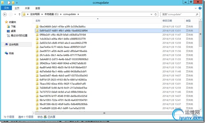Sort by 类型 column header

click(x=188, y=21)
